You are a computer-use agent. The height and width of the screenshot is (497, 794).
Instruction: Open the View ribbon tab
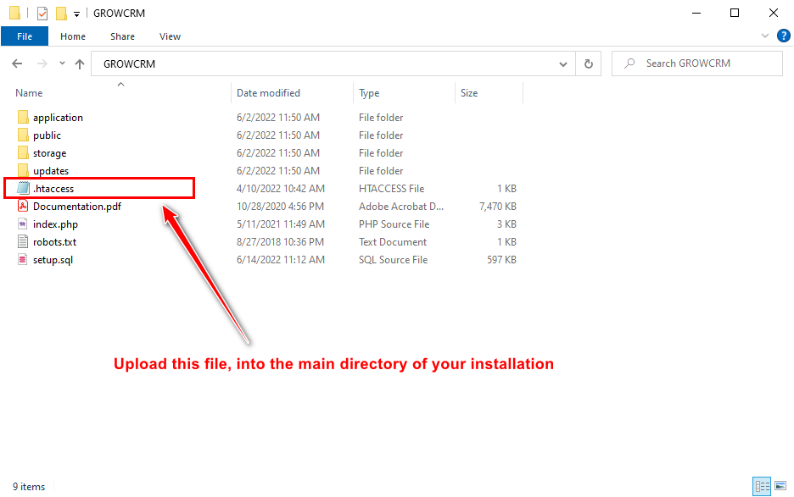pos(171,36)
